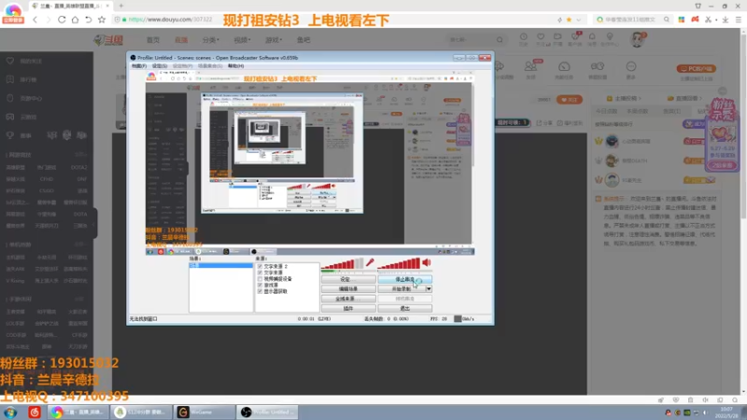Screen dimensions: 747x420
Task: Toggle the 显示器获取 source checkbox
Action: point(260,291)
